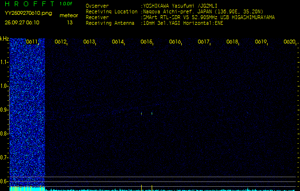Click version number 1.0.0f
300x191 pixels.
[x=66, y=4]
